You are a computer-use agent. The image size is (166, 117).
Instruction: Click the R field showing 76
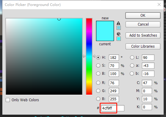click(114, 83)
